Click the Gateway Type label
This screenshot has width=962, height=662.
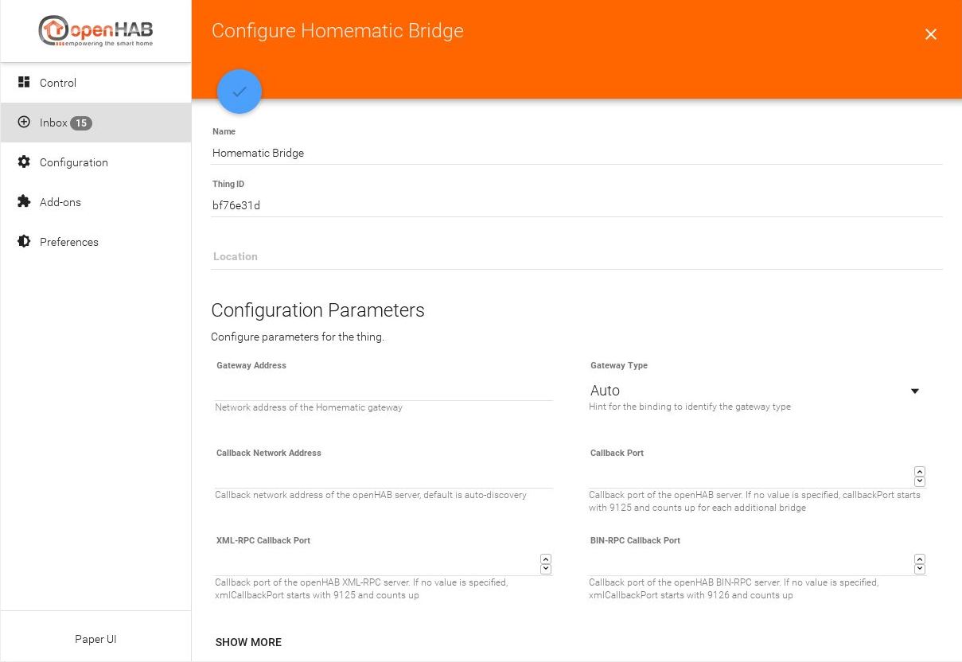619,365
